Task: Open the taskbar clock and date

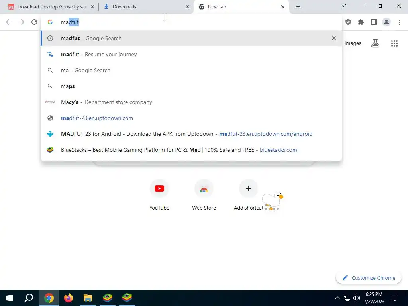Action: pyautogui.click(x=374, y=298)
